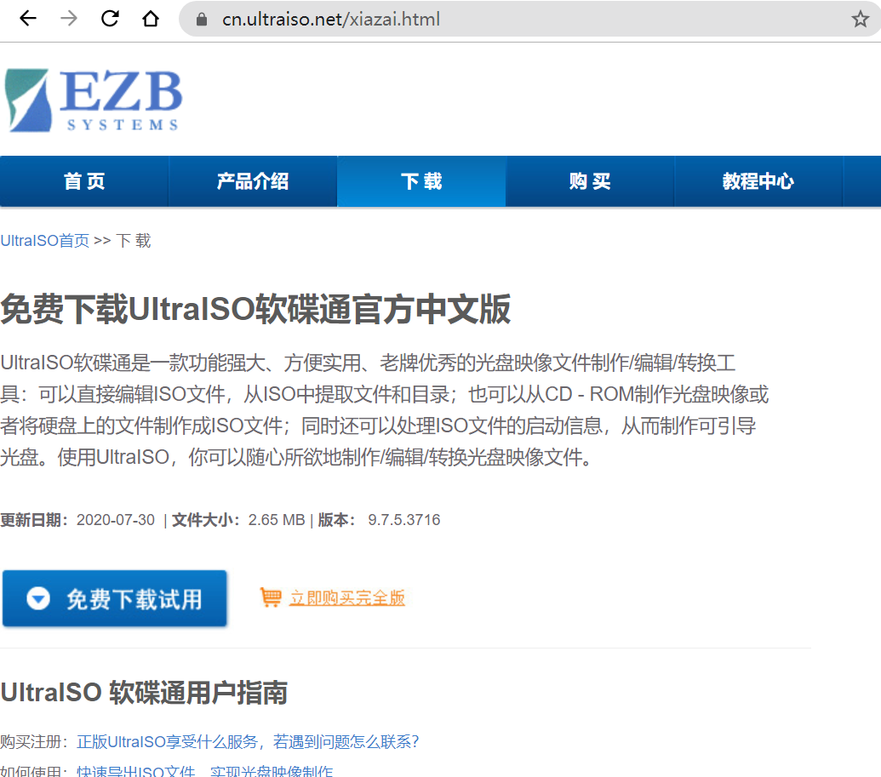Image resolution: width=881 pixels, height=777 pixels.
Task: Click the browser forward arrow
Action: [69, 19]
